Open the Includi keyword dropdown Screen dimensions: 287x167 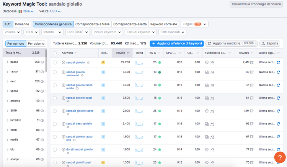click(x=107, y=32)
